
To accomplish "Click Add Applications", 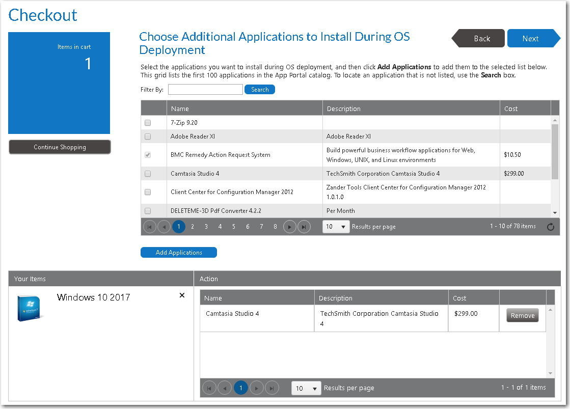I will click(178, 252).
